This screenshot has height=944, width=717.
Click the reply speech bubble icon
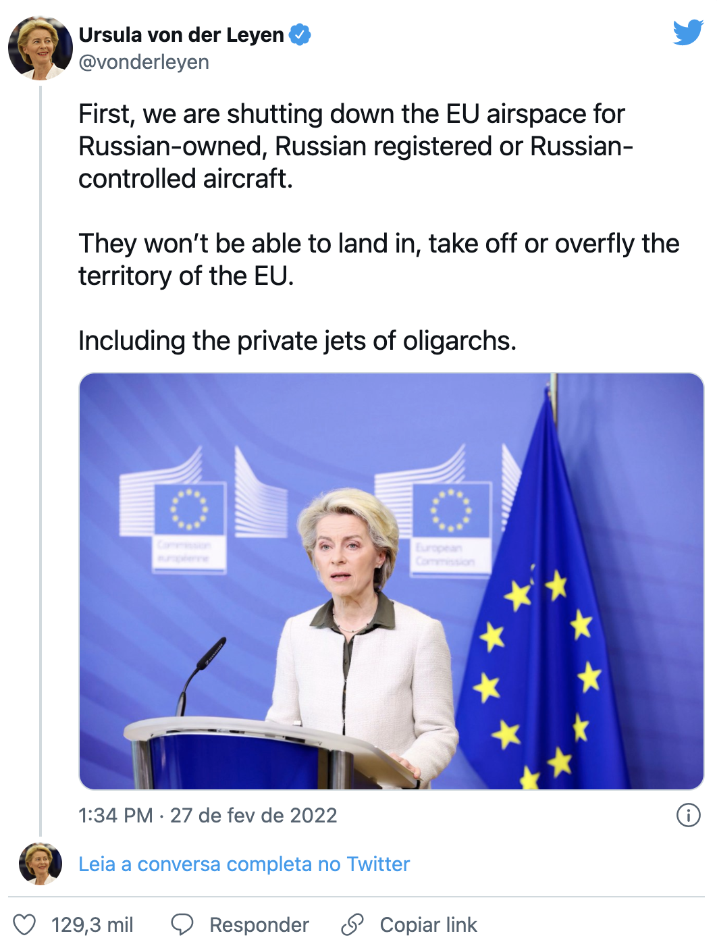click(182, 924)
